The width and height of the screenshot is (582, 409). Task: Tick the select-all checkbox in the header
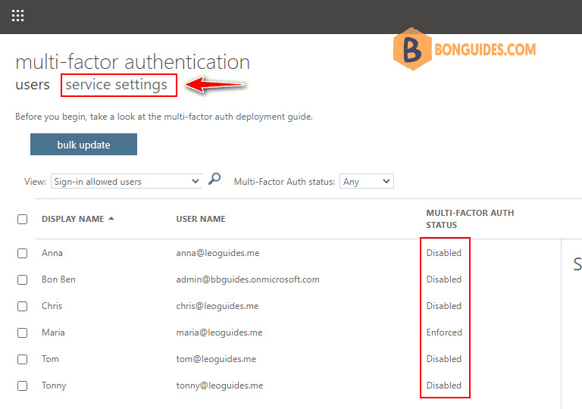(x=23, y=220)
